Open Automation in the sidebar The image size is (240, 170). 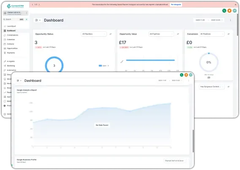point(11,70)
